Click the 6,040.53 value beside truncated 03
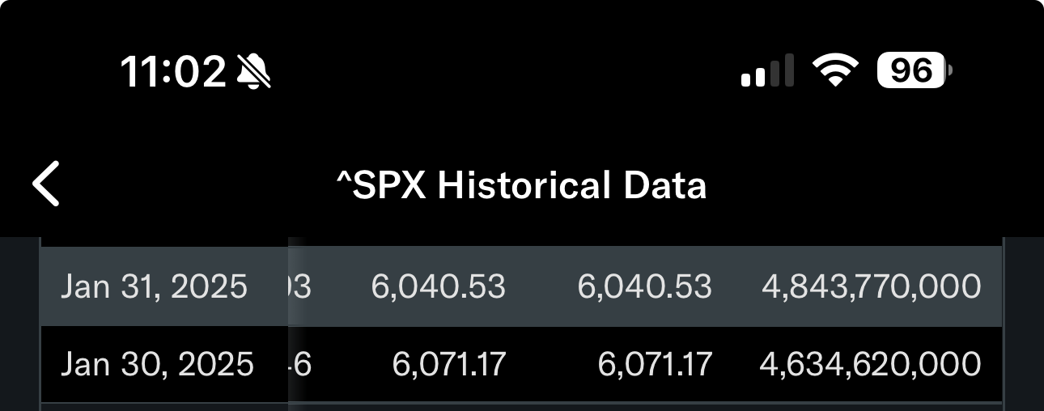The image size is (1044, 411). pos(439,286)
